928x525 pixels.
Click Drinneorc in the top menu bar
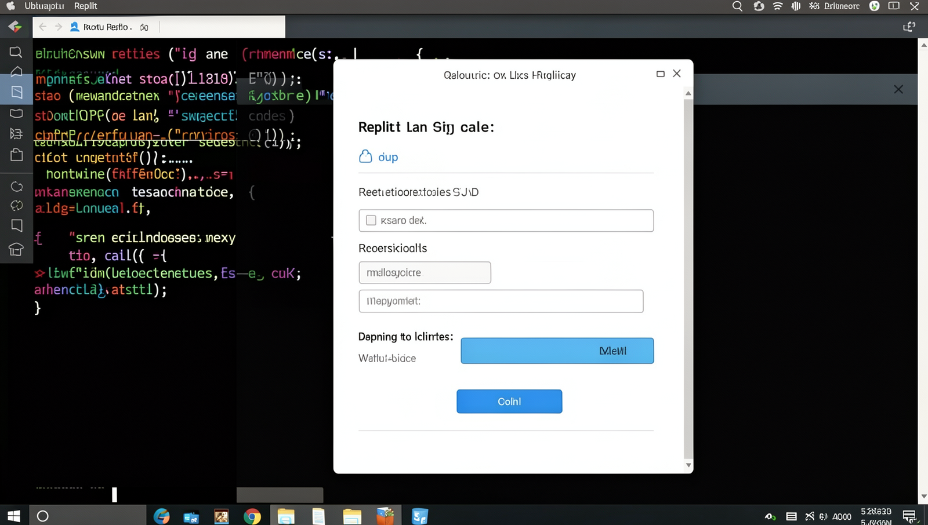(x=842, y=6)
